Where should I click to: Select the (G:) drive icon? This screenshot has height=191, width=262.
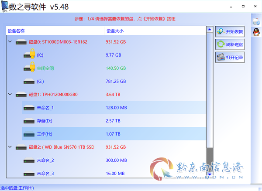(29, 82)
